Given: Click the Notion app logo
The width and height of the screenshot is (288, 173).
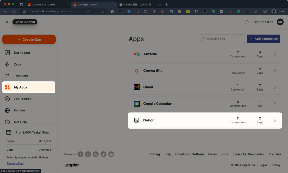Looking at the screenshot, I should click(136, 120).
